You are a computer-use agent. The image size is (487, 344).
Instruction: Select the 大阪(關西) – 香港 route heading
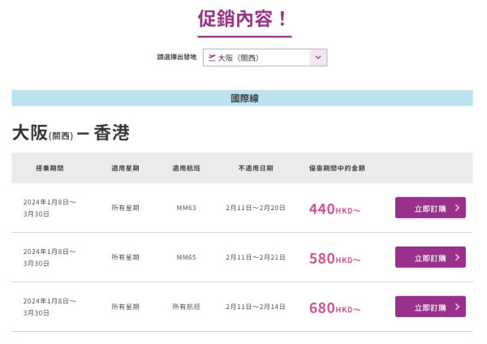[x=71, y=134]
